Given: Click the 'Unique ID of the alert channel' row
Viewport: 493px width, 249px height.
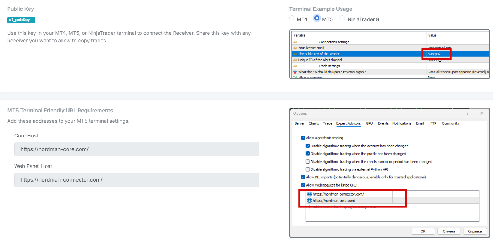Looking at the screenshot, I should pos(390,60).
